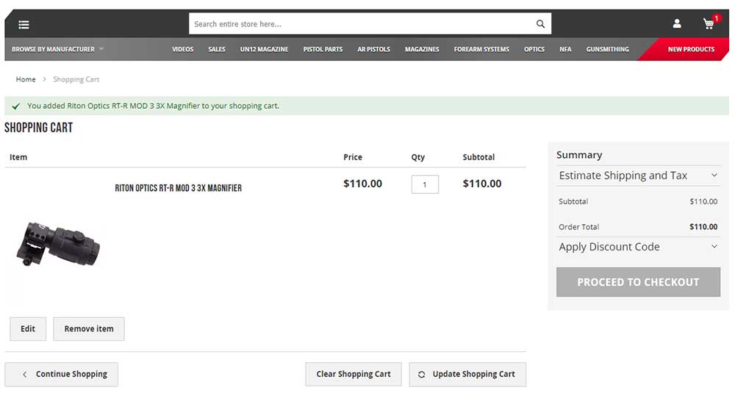Screen dimensions: 735x396
Task: Click the Order Total $110.00 value
Action: pos(703,227)
